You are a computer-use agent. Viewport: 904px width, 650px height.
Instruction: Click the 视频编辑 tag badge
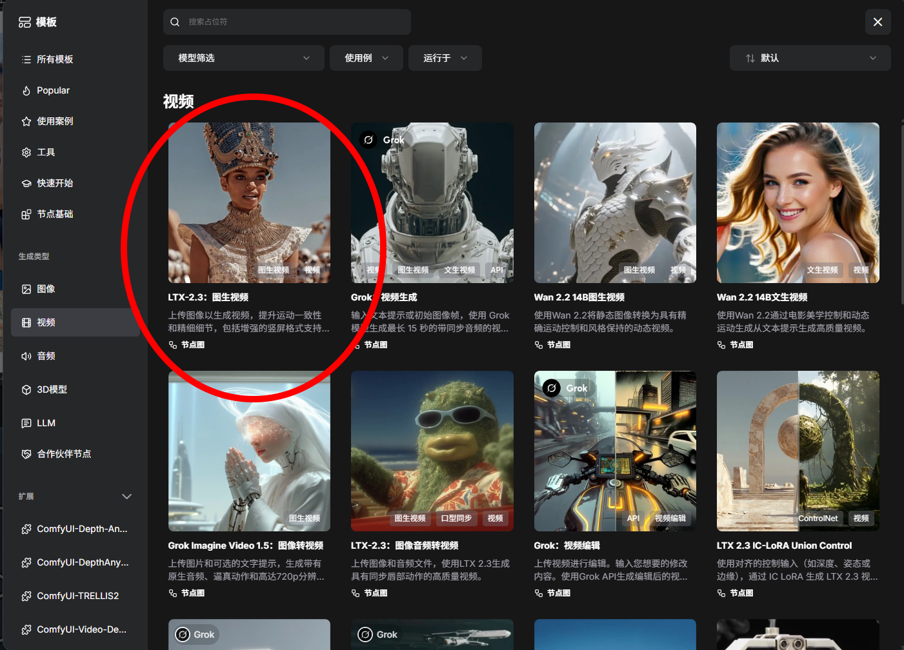tap(670, 518)
